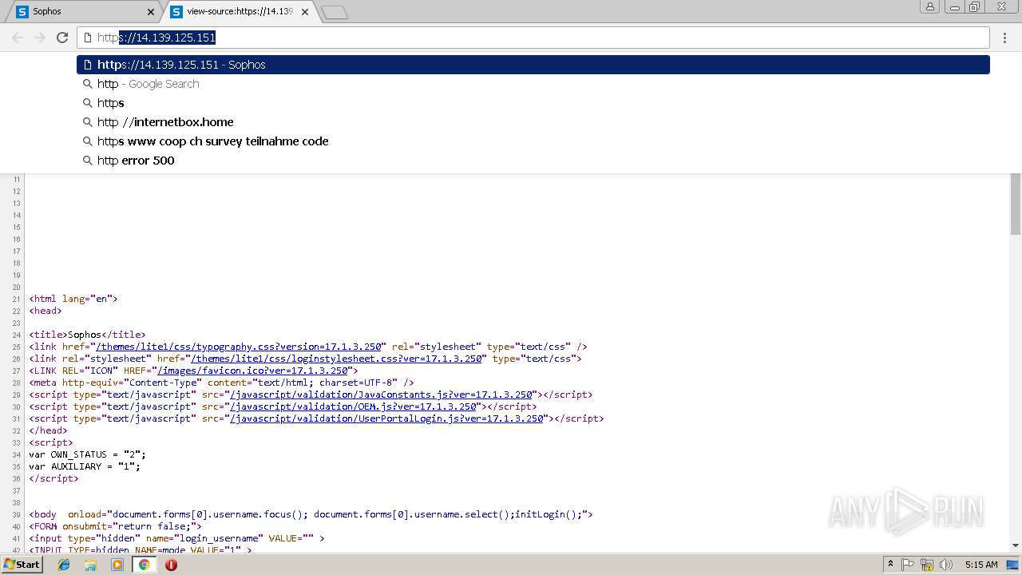Image resolution: width=1022 pixels, height=575 pixels.
Task: Click the <FORM onsubmit="return false;"> line
Action: [x=115, y=526]
